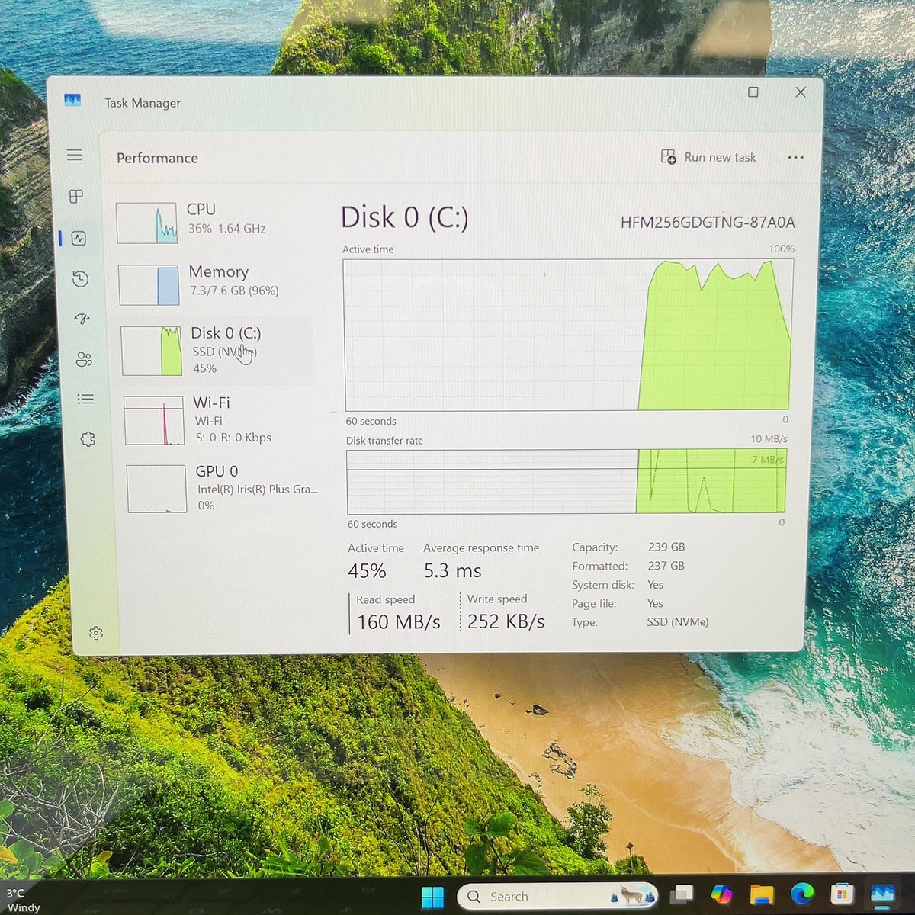This screenshot has width=915, height=915.
Task: Open the Windows Start menu
Action: [432, 897]
